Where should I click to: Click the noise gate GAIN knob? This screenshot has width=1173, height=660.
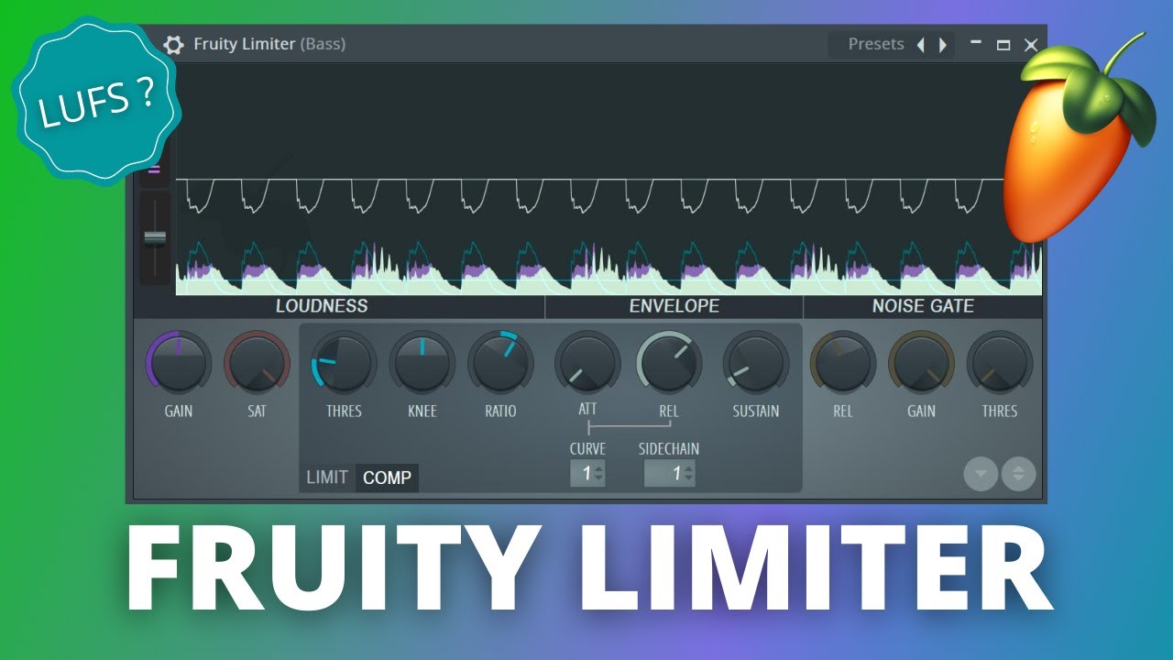coord(921,363)
